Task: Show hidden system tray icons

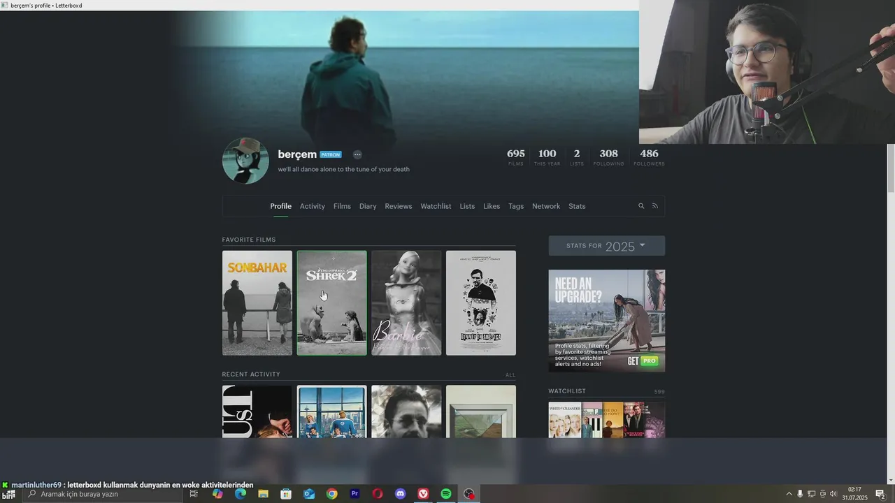Action: 789,494
